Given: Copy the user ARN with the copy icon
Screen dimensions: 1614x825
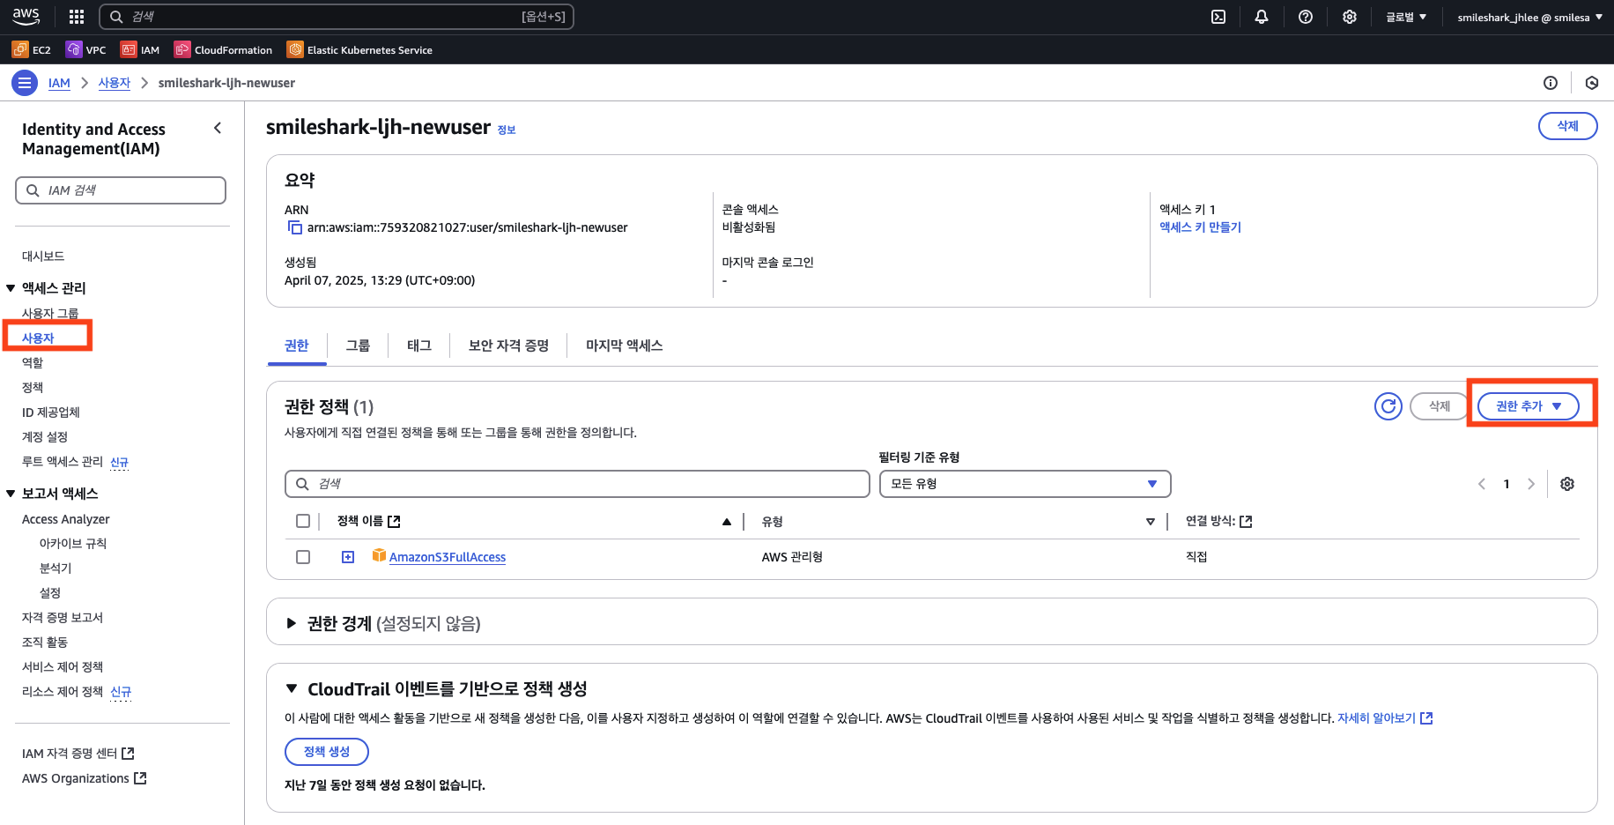Looking at the screenshot, I should pyautogui.click(x=295, y=227).
